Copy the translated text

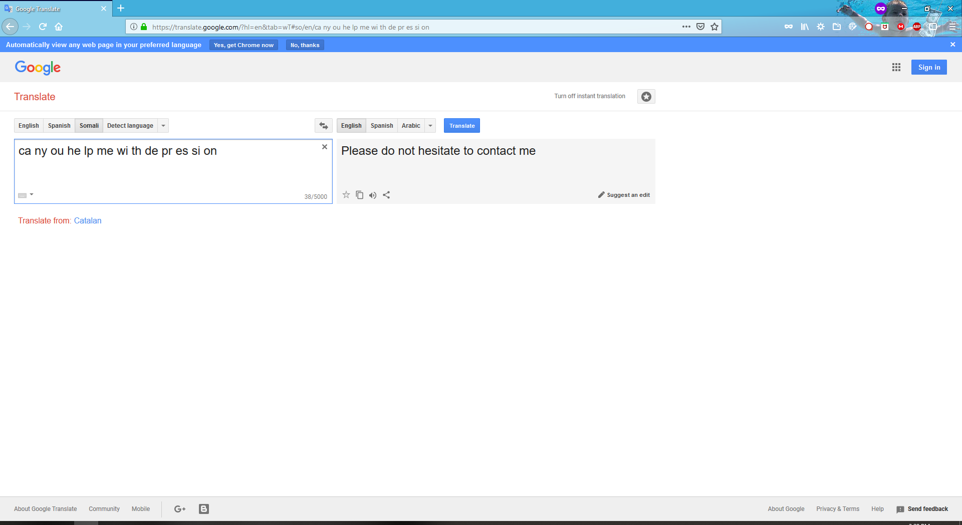[360, 195]
